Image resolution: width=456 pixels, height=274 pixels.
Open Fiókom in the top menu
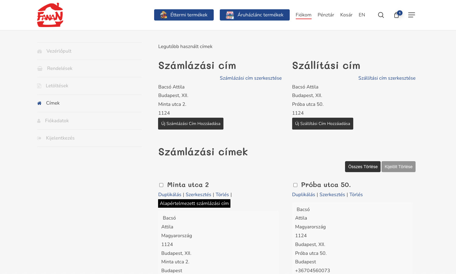click(x=303, y=15)
